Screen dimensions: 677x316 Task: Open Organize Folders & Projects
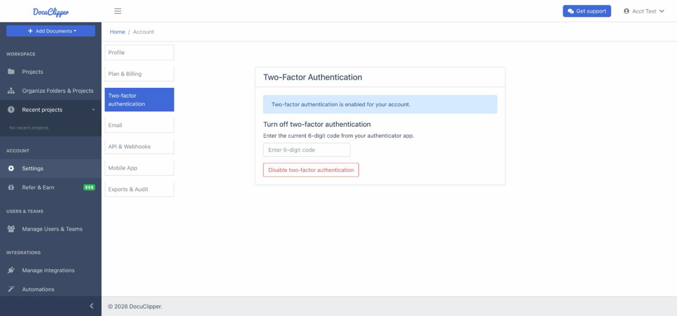point(51,91)
